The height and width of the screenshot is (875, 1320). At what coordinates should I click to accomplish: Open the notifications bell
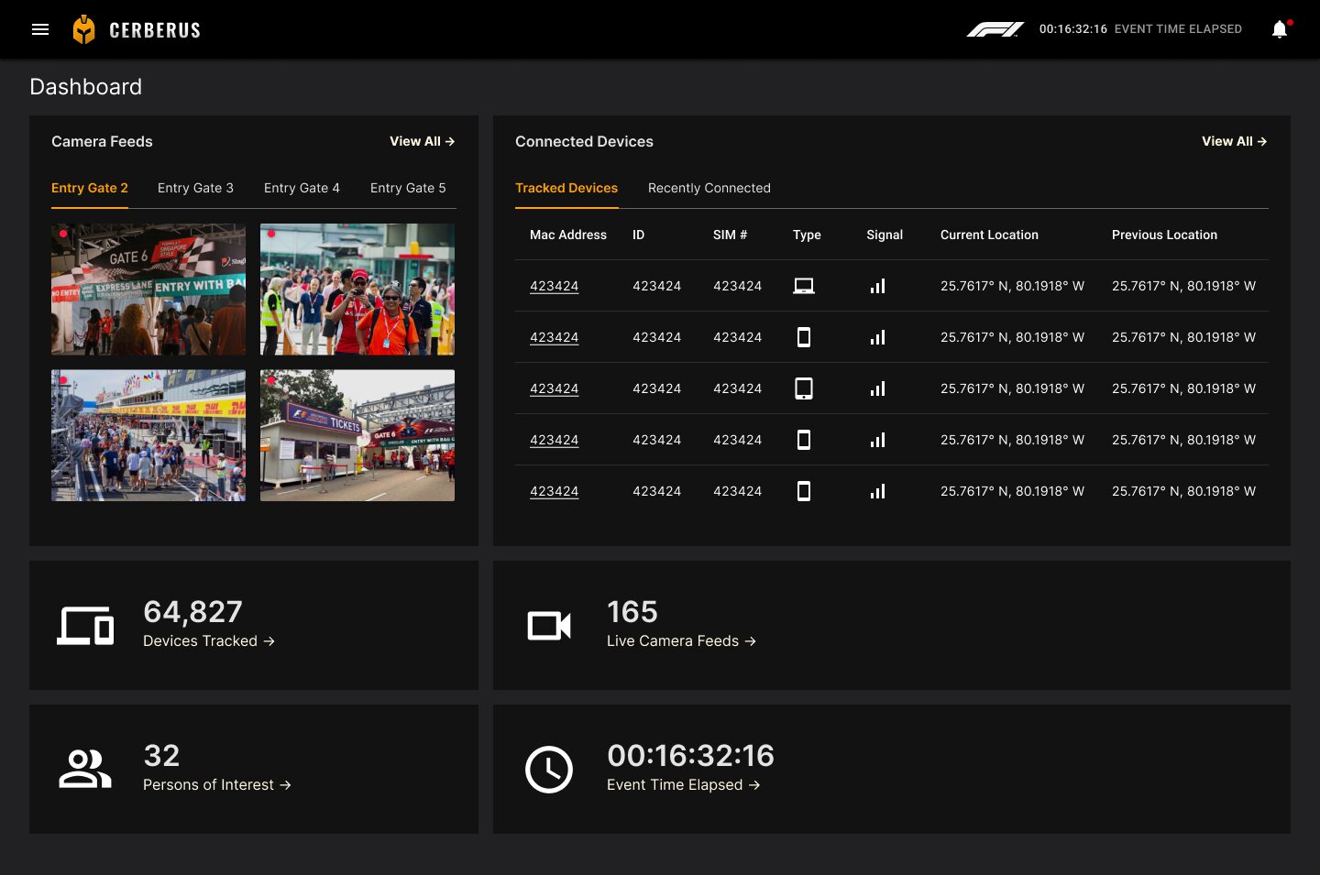coord(1280,29)
